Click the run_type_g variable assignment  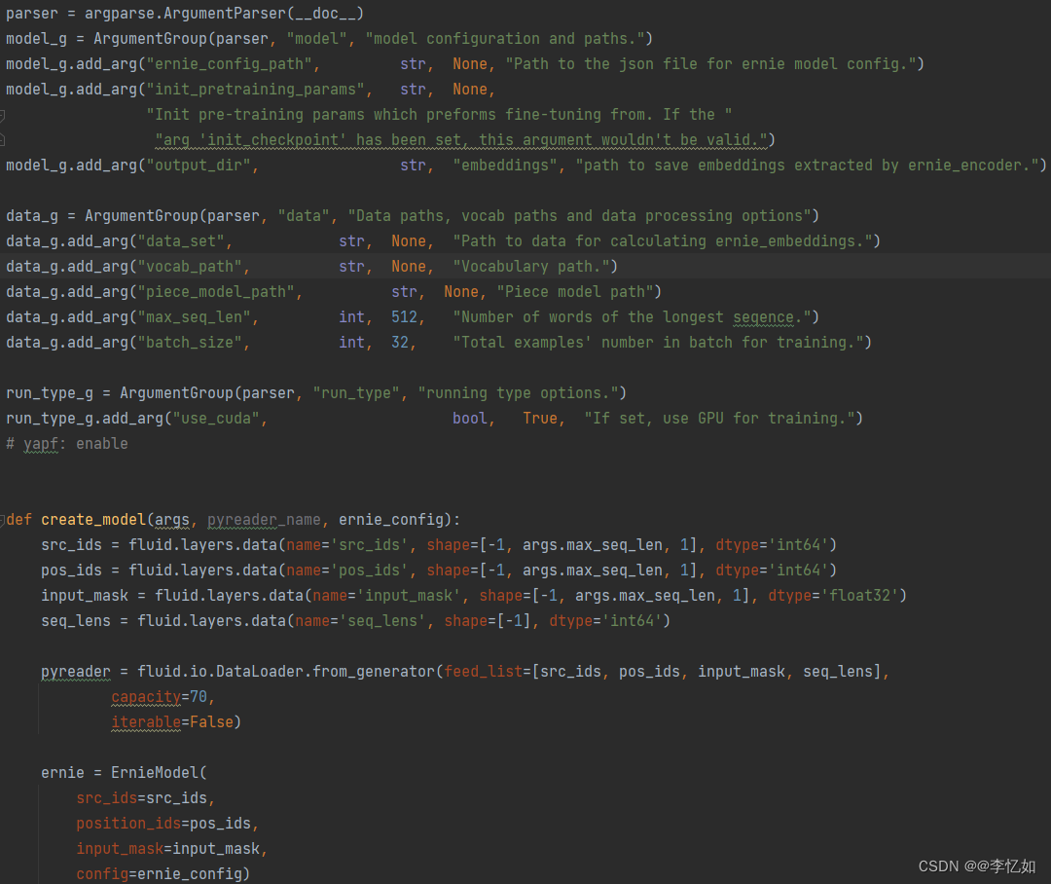point(50,393)
